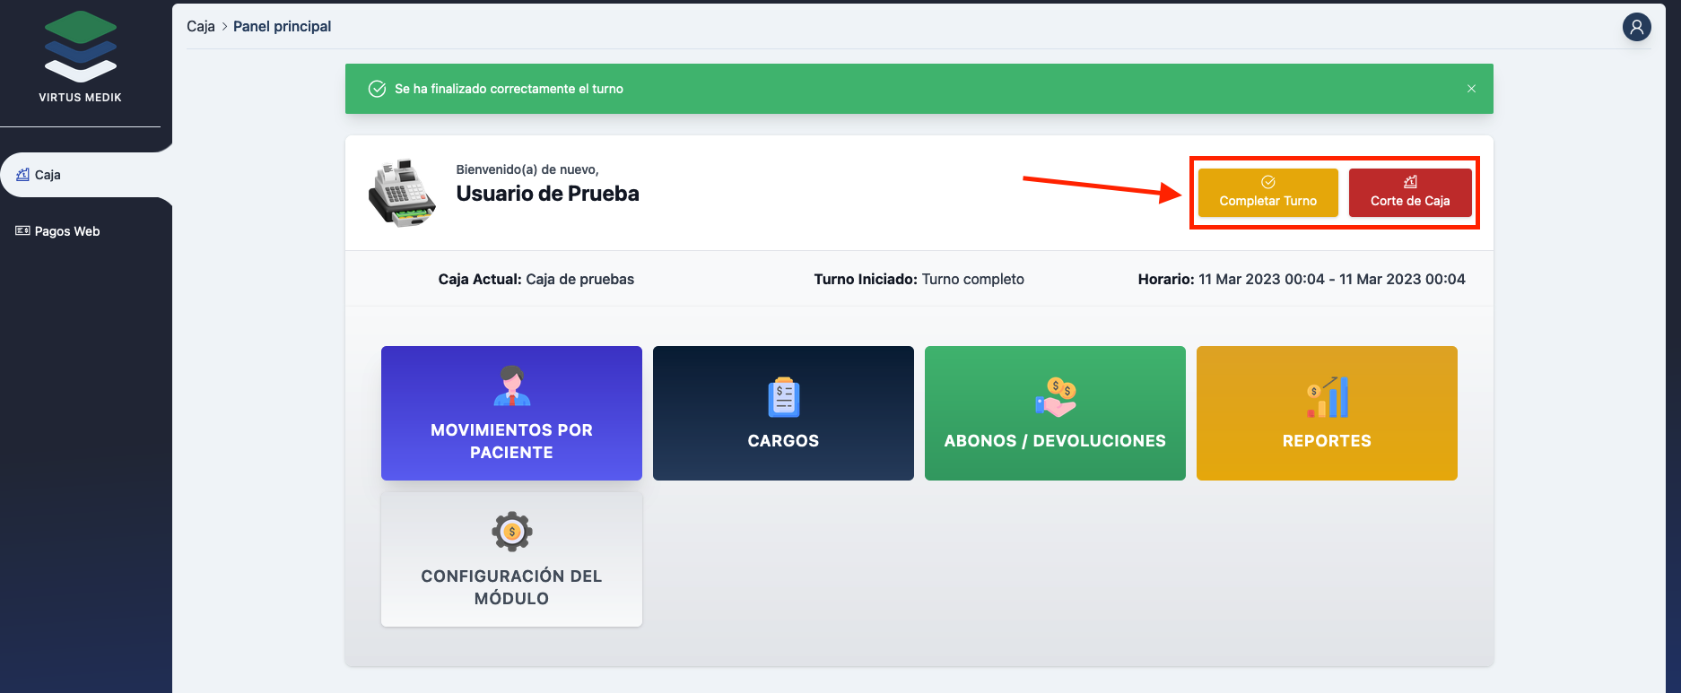
Task: Open the Movimientos por Paciente tile label
Action: [511, 441]
